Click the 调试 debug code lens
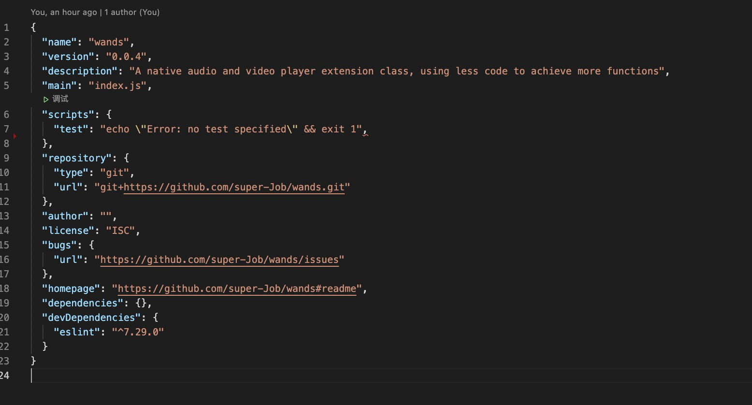 [60, 99]
